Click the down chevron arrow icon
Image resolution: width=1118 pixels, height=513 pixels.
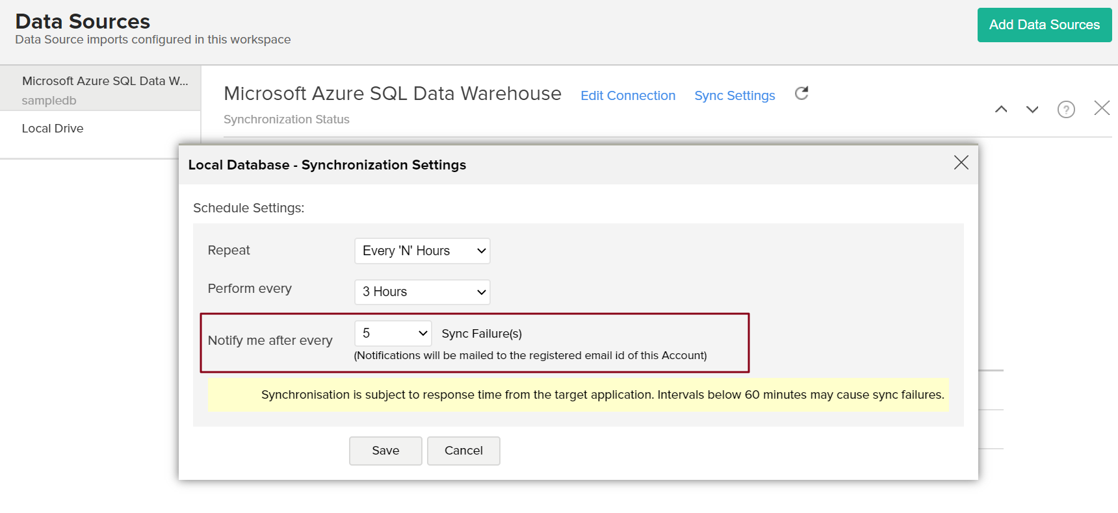pos(1032,109)
